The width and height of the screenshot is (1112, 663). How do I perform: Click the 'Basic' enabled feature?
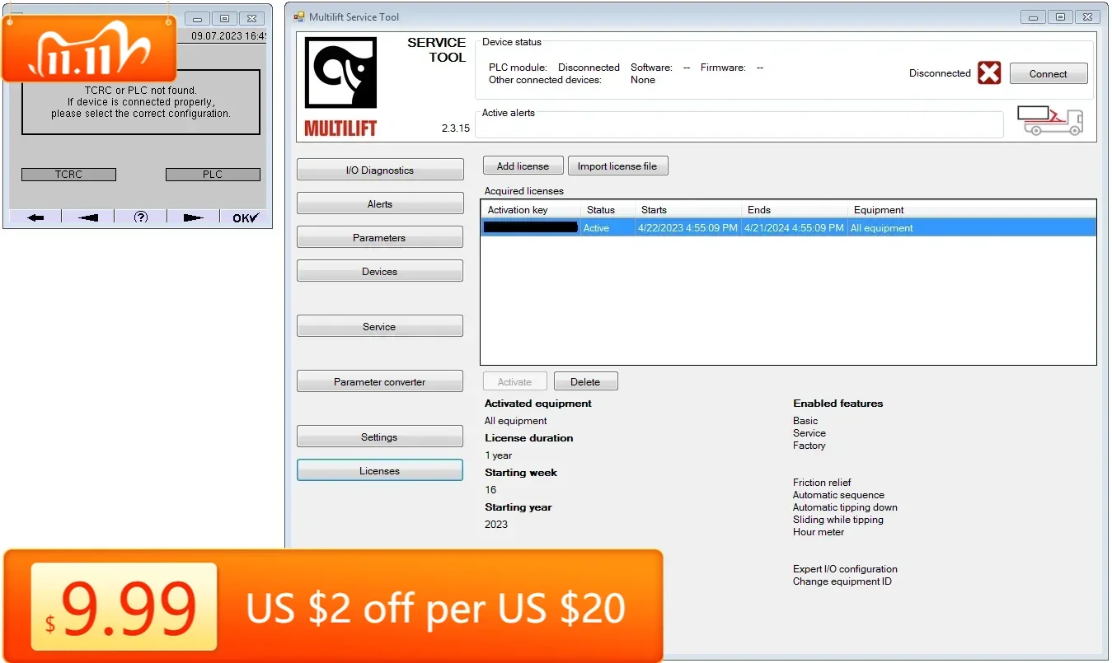(805, 421)
